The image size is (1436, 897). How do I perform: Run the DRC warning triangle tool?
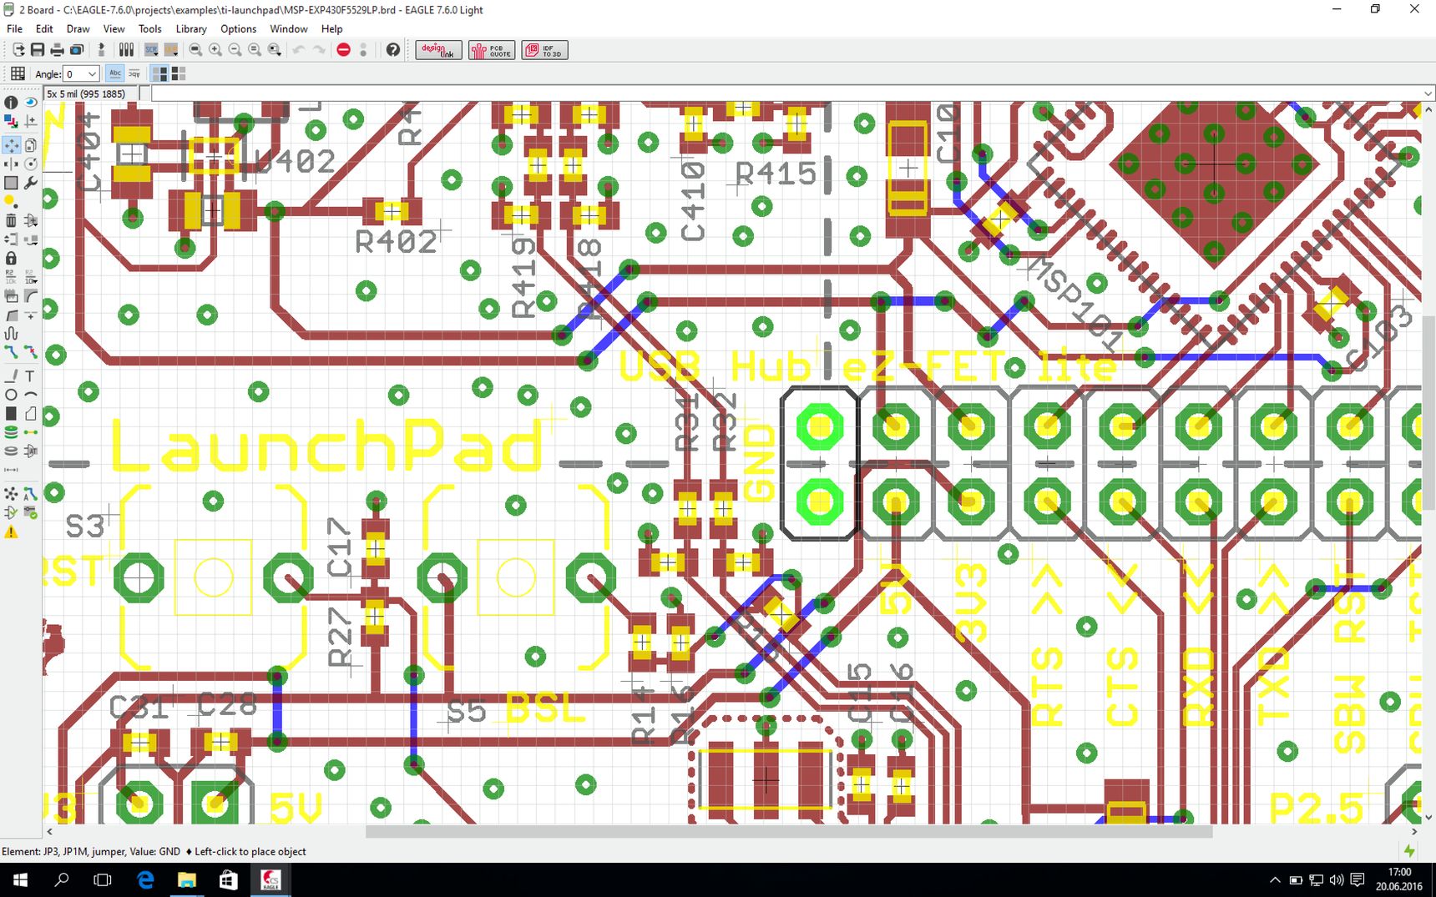pyautogui.click(x=11, y=532)
